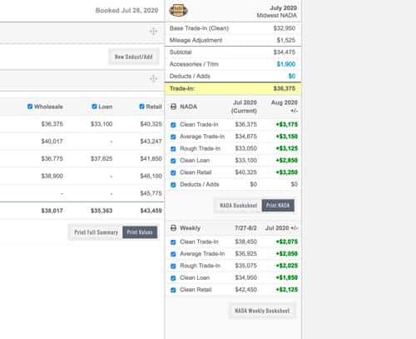The width and height of the screenshot is (416, 339).
Task: Click the $0 Deducts / Adds link
Action: [x=292, y=76]
